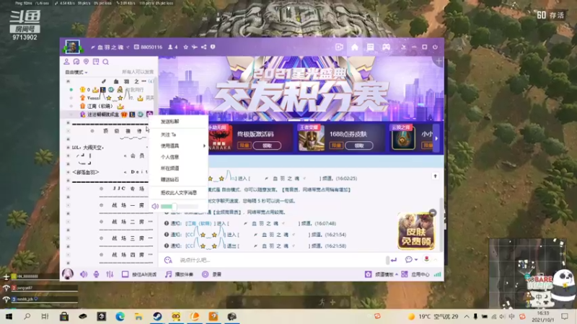
Task: Toggle microphone in bottom toolbar
Action: click(96, 274)
